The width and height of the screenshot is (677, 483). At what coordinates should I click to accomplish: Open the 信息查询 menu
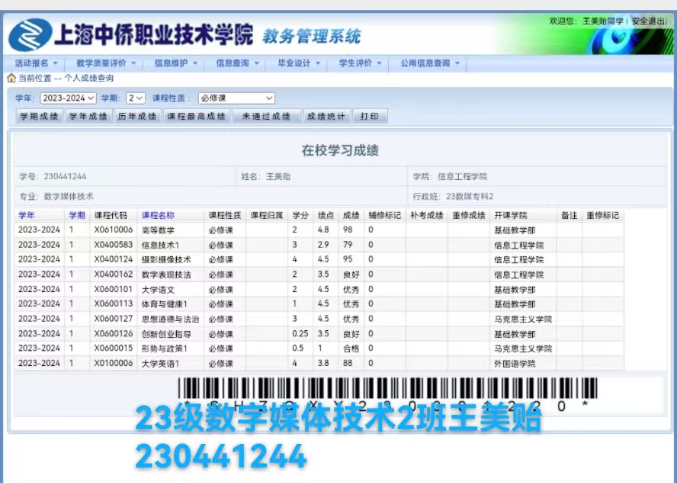237,63
